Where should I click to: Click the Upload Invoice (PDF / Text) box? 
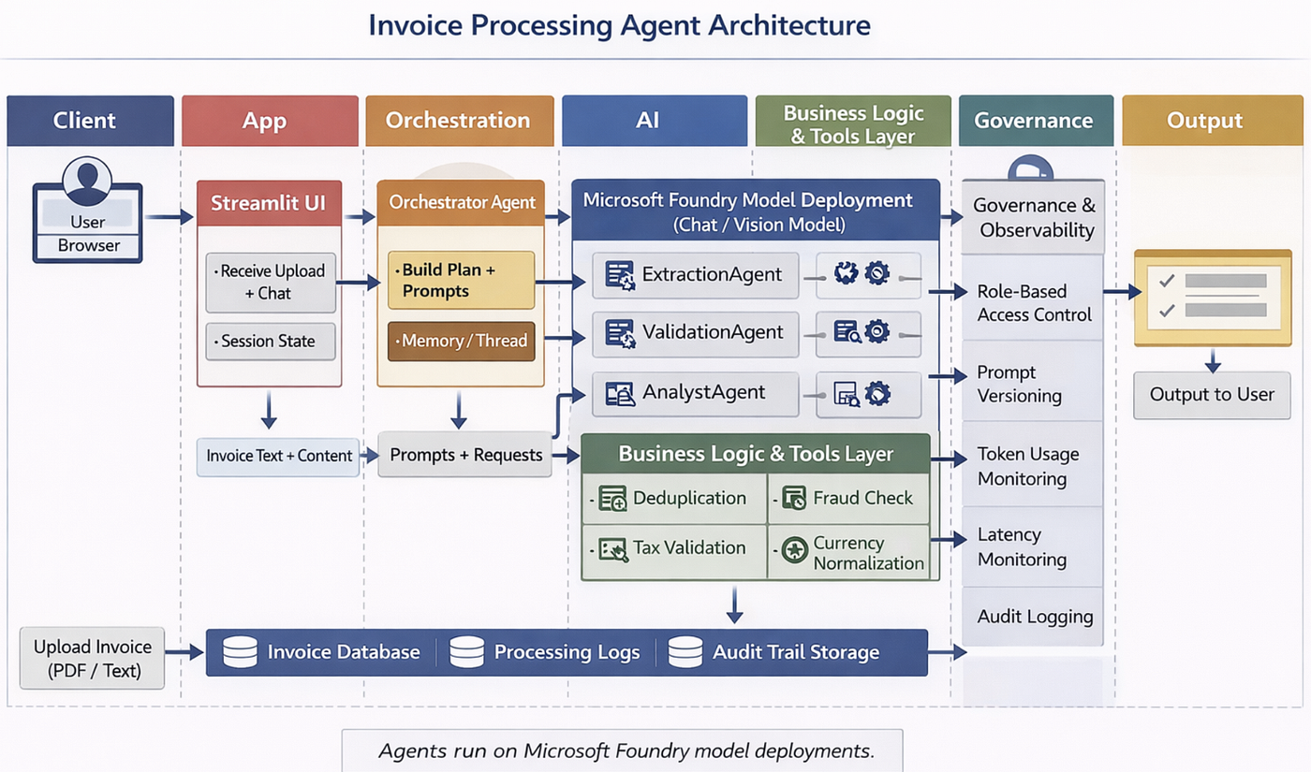pos(93,659)
